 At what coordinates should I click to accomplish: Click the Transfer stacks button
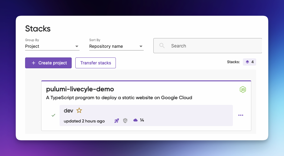96,63
